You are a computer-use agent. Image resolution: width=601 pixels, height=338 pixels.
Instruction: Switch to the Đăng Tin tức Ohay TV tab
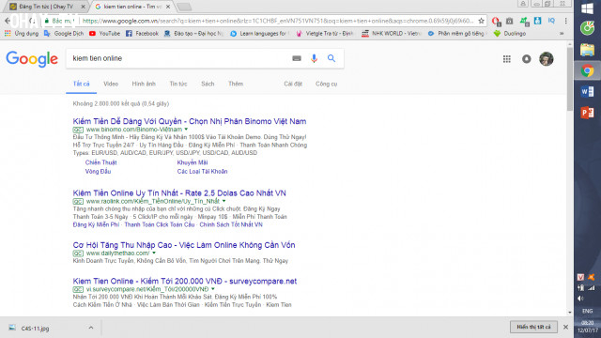(45, 7)
